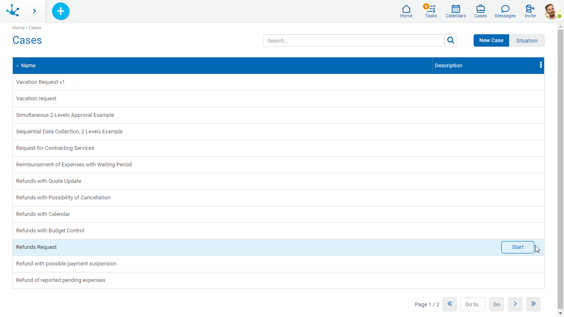Viewport: 564px width, 317px height.
Task: Click the Home breadcrumb link
Action: coord(18,28)
